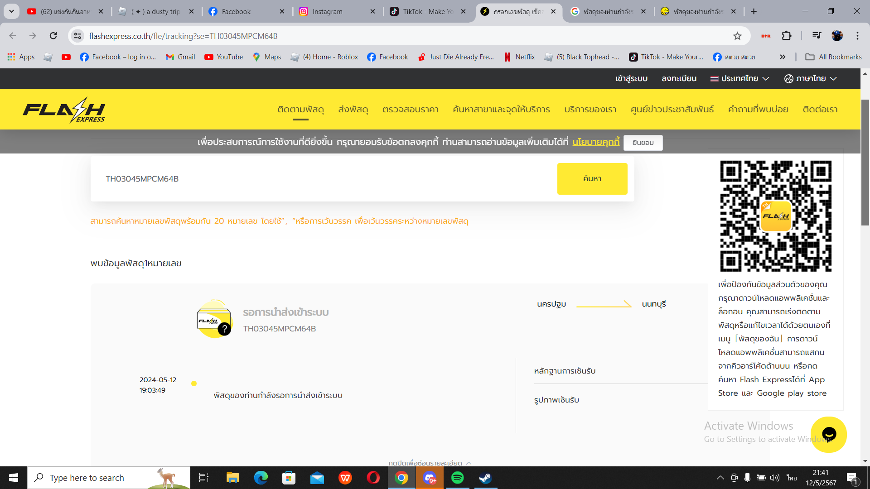This screenshot has width=870, height=489.
Task: Open the นโยบายคุกกี้ cookie policy link
Action: click(595, 142)
